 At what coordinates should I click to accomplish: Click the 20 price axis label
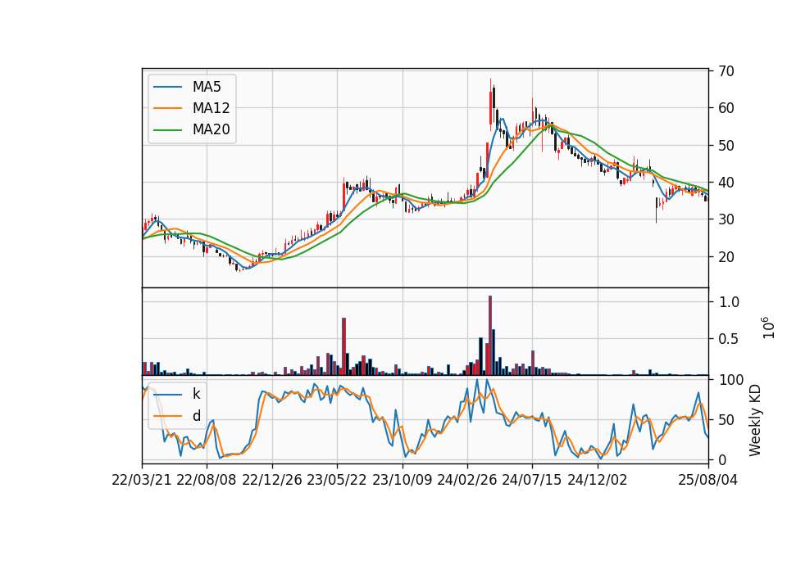(726, 256)
